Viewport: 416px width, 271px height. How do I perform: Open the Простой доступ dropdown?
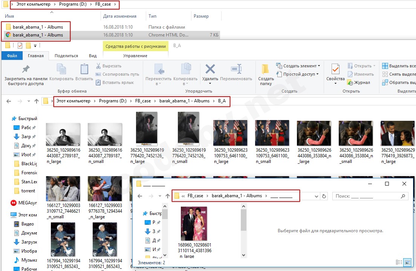coord(317,74)
